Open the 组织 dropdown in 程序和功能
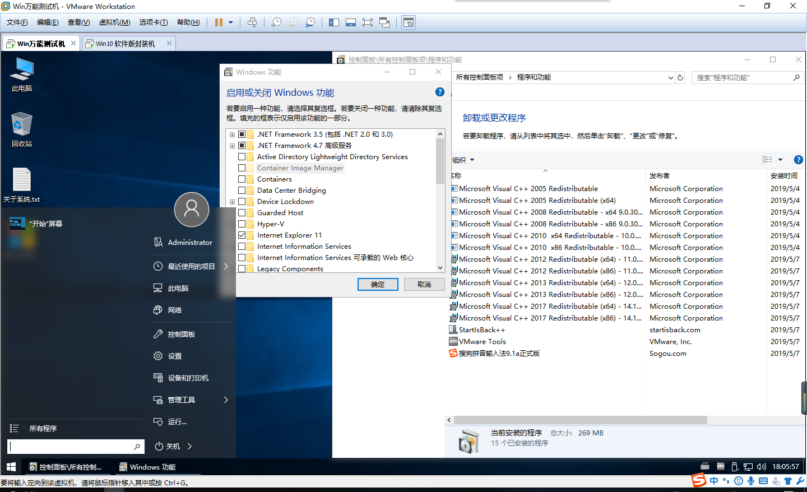This screenshot has width=807, height=492. click(463, 160)
